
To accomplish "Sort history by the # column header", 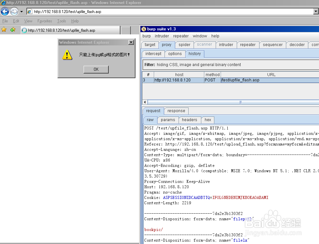I will (148, 74).
